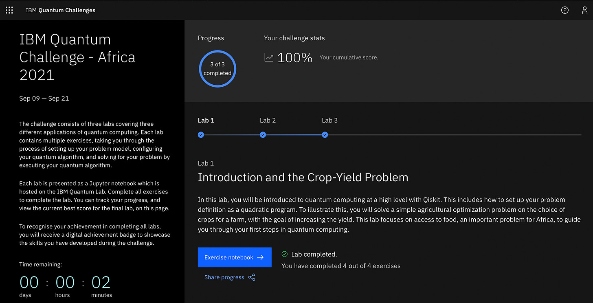Click the cumulative score chart icon
The image size is (593, 303).
(x=269, y=57)
